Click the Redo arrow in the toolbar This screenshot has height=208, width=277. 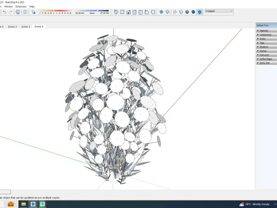point(11,12)
